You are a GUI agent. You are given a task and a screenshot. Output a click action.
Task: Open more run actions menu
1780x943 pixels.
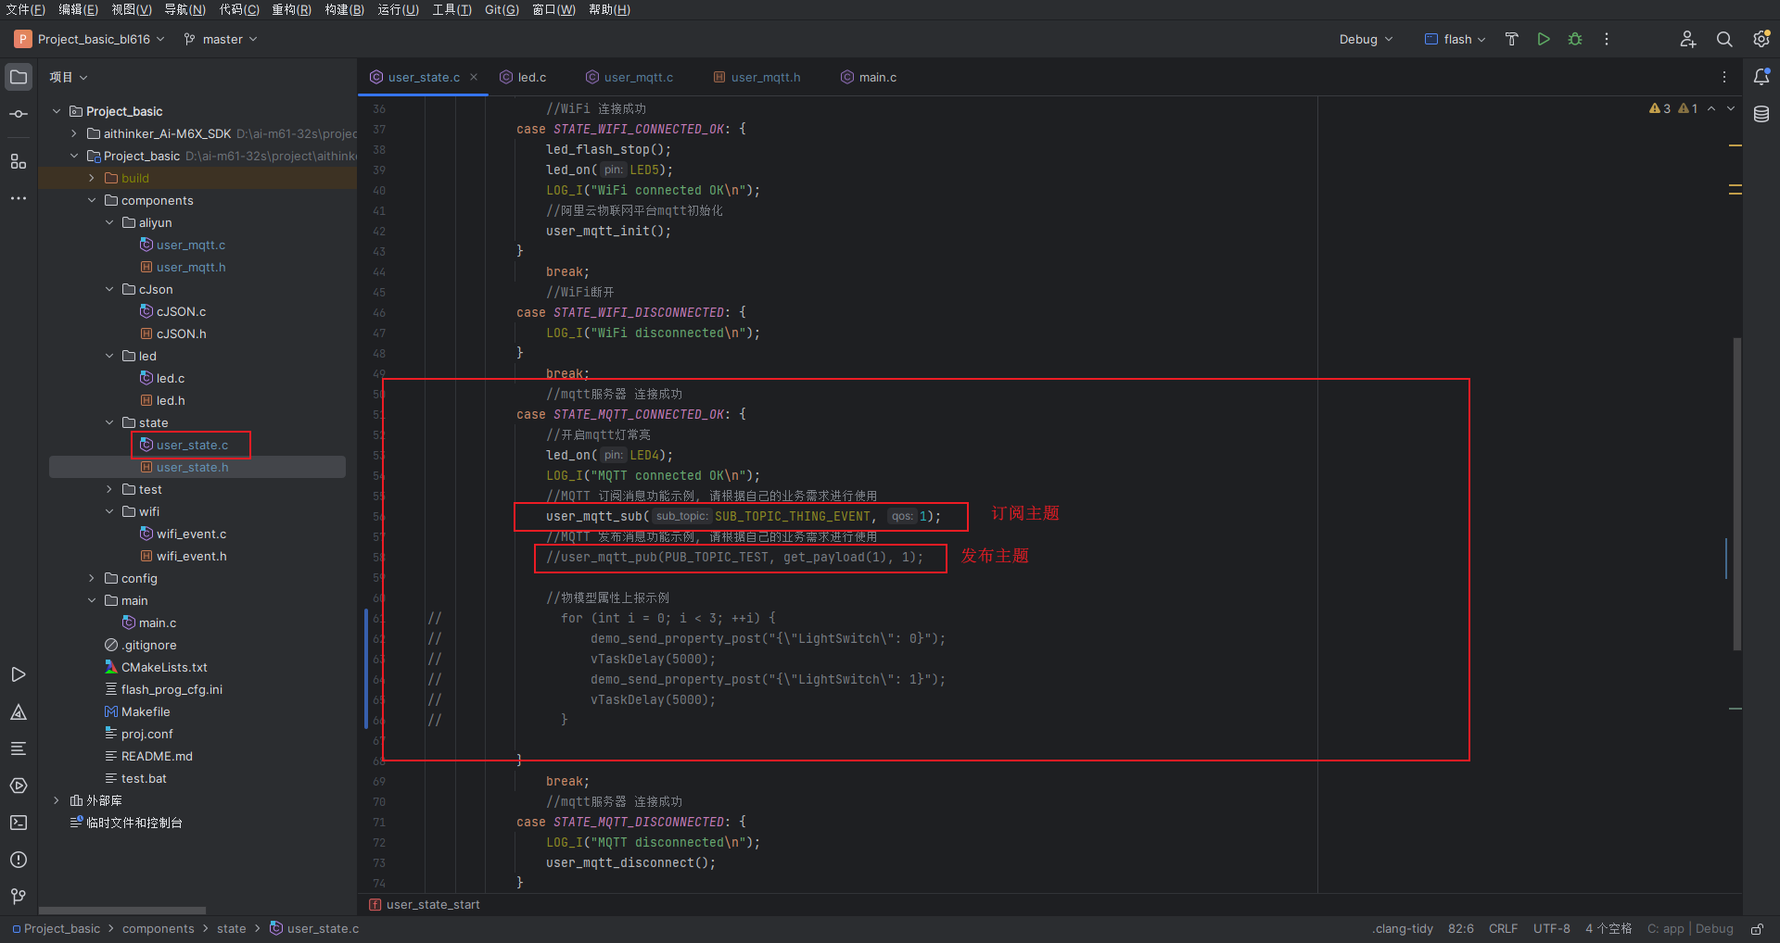pos(1607,39)
